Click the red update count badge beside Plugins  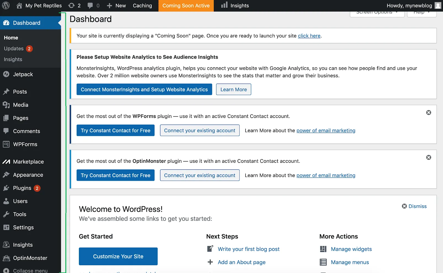(x=37, y=188)
